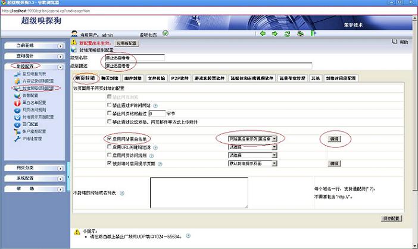Click the green forward arrow icon
Image resolution: width=418 pixels, height=249 pixels.
coord(274,34)
